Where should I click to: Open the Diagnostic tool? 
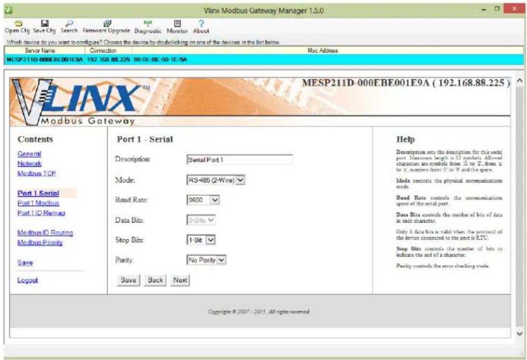click(x=147, y=27)
